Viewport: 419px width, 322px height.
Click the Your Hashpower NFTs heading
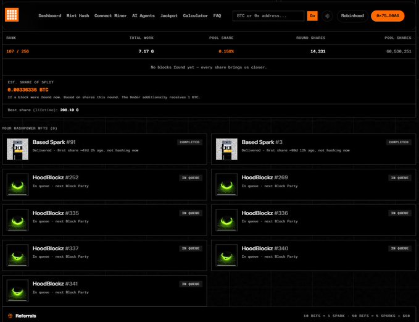30,129
